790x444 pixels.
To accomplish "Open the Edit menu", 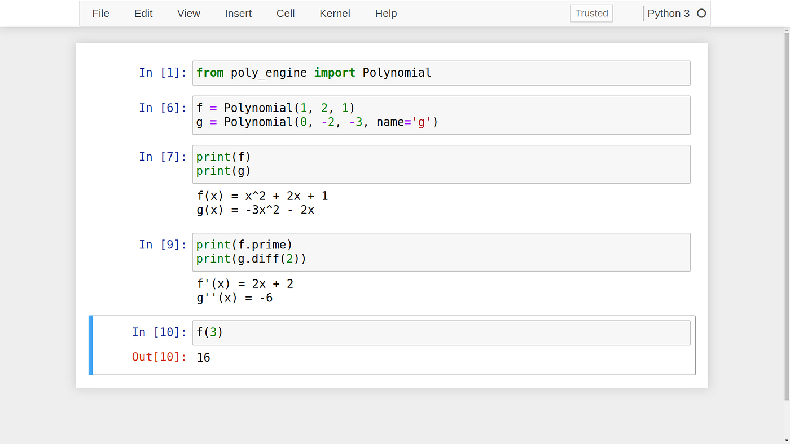I will [143, 13].
